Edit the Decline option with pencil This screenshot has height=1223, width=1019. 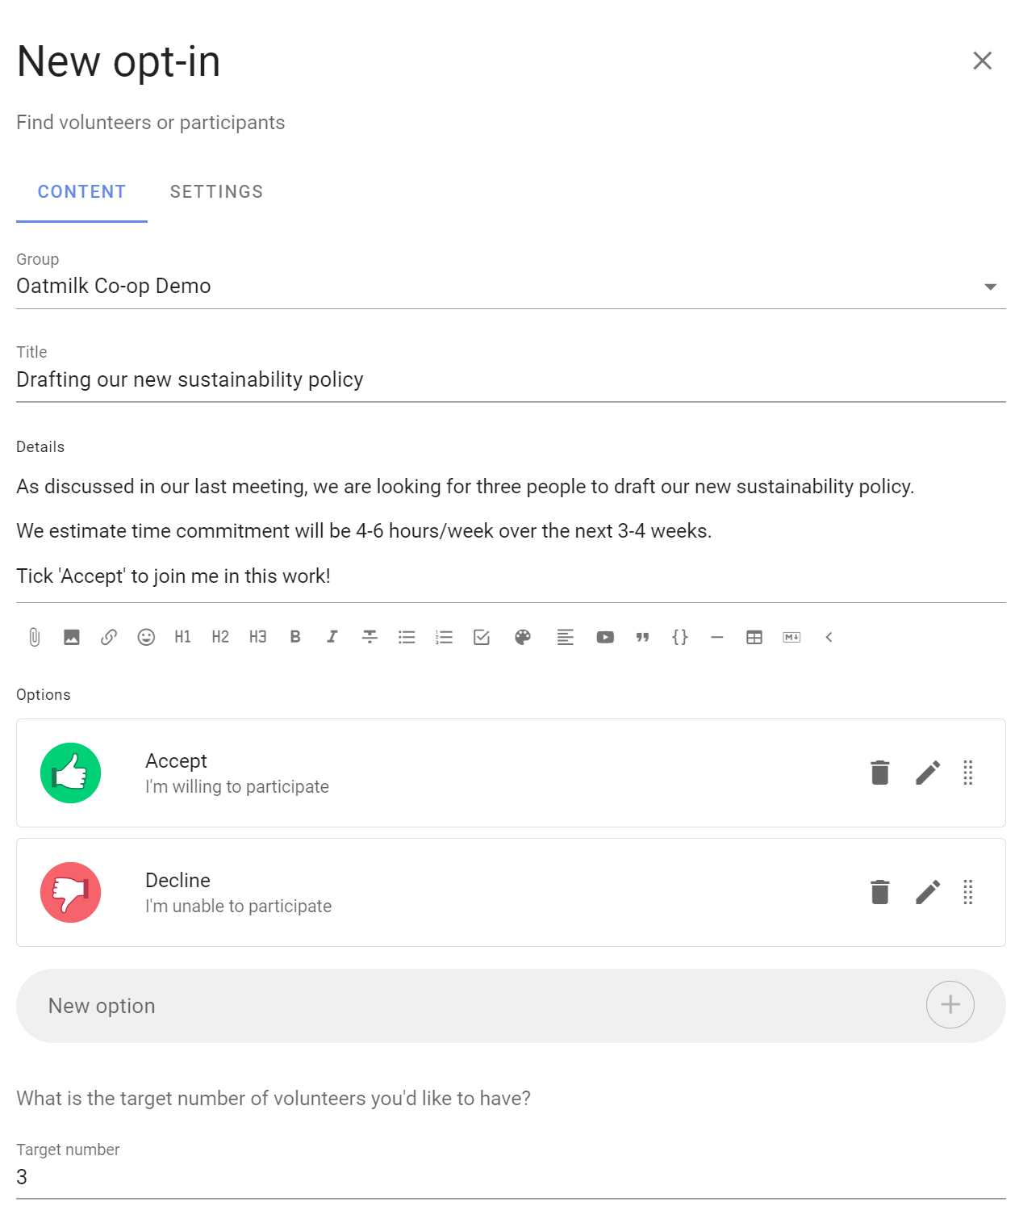(928, 892)
